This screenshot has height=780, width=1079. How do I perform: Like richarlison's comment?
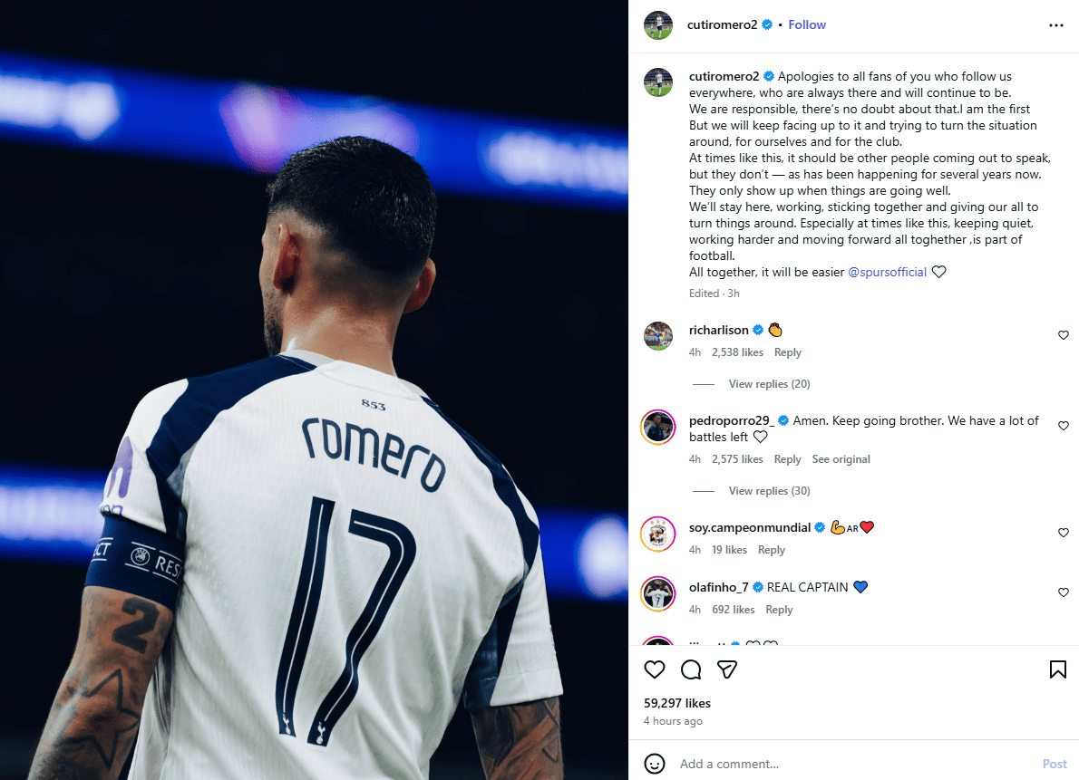(1064, 335)
